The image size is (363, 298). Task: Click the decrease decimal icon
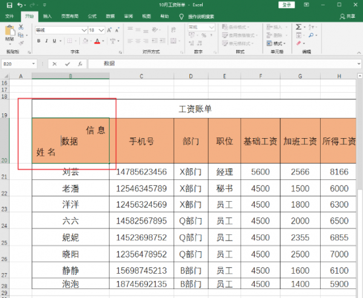tap(200, 43)
